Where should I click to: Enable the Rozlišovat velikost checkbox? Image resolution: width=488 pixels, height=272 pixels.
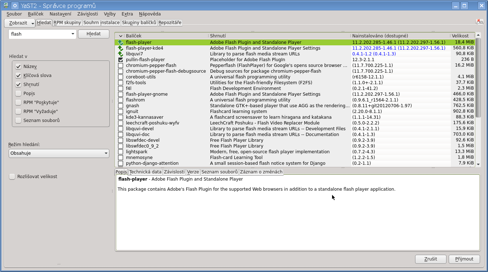12,177
